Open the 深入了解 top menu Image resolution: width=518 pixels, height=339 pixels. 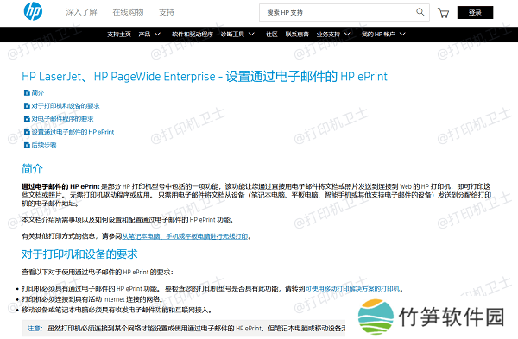(81, 12)
